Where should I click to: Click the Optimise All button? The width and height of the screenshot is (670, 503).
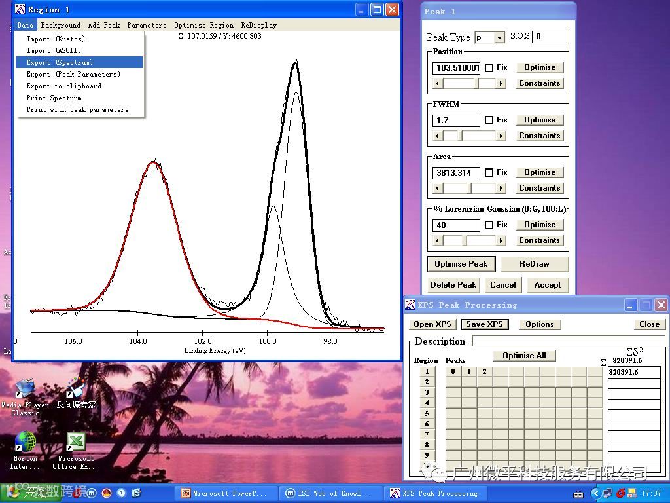pyautogui.click(x=524, y=356)
